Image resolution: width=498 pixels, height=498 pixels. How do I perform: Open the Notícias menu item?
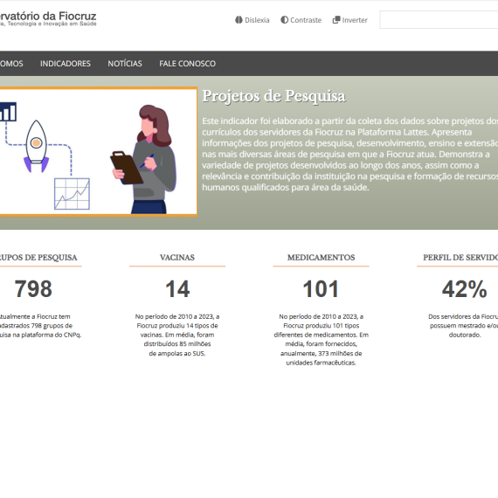coord(125,64)
